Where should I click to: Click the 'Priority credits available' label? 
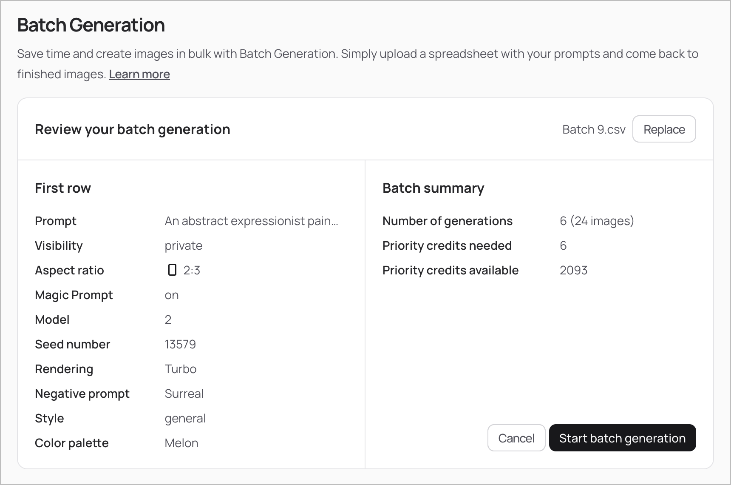450,271
